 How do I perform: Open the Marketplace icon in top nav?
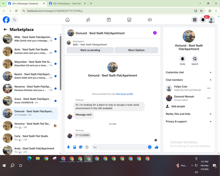pos(129,20)
